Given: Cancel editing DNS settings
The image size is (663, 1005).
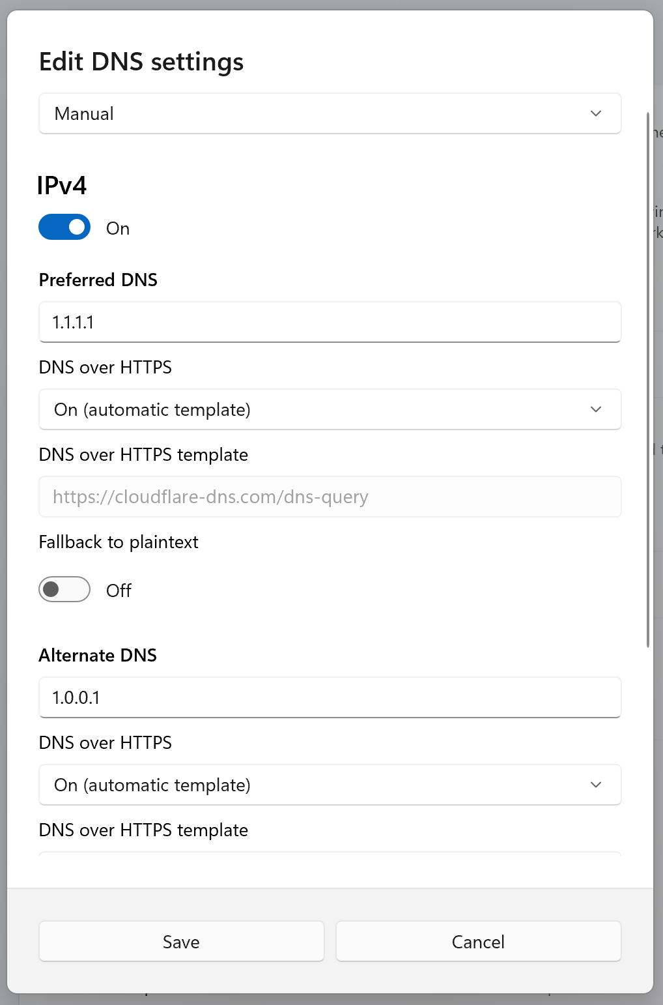Looking at the screenshot, I should pyautogui.click(x=478, y=941).
